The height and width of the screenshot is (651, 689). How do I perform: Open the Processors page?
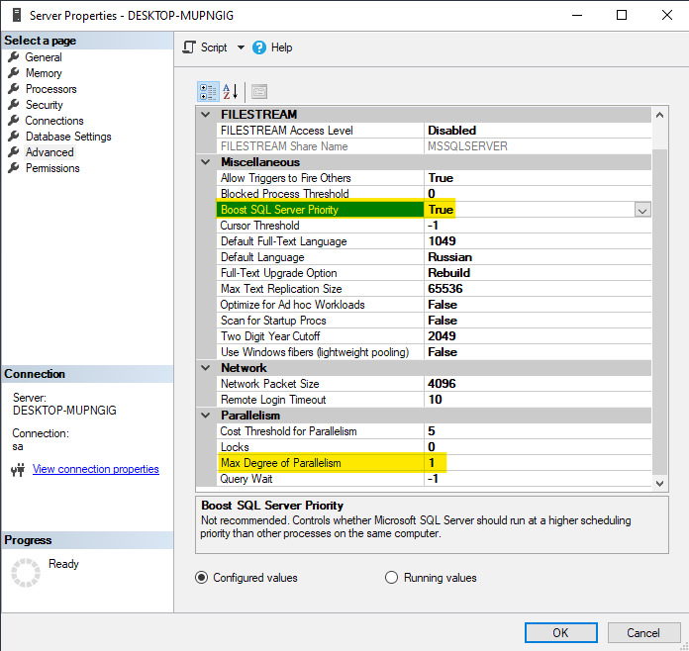(50, 89)
